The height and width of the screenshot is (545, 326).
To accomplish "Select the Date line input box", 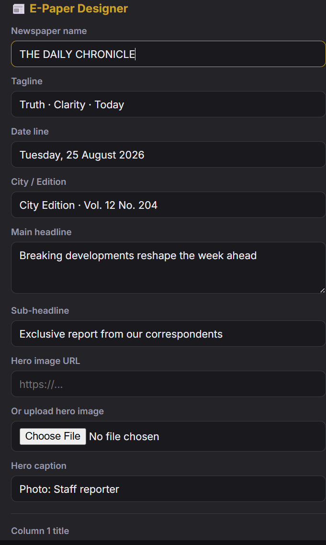I will pyautogui.click(x=168, y=154).
